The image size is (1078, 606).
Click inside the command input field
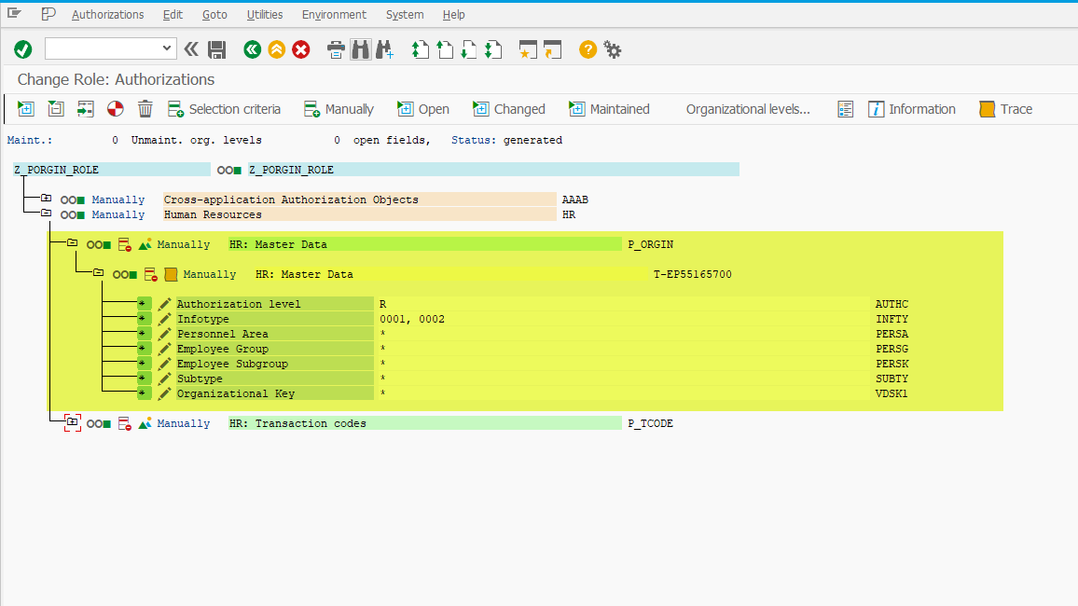click(104, 48)
